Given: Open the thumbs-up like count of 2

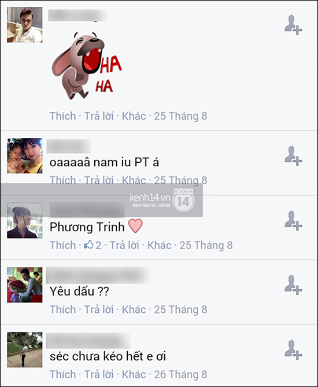Looking at the screenshot, I should click(x=93, y=245).
